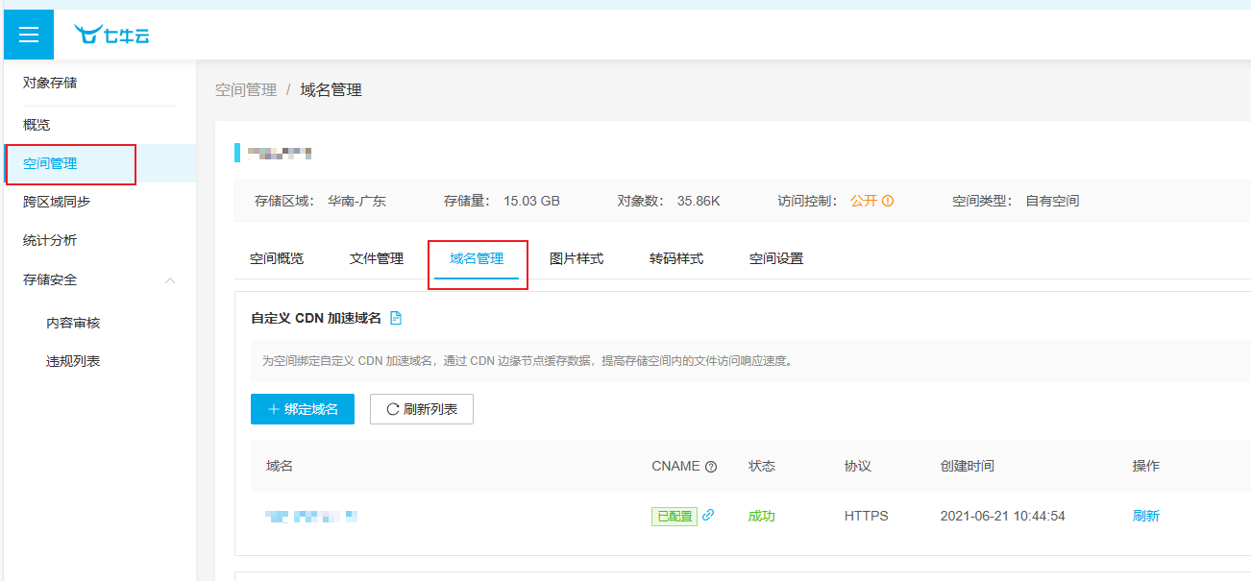Click the 刷新 link in 操作 column
This screenshot has width=1251, height=581.
click(1145, 516)
